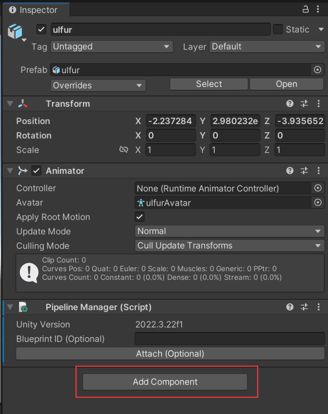Open Animator component more options menu
This screenshot has width=328, height=414.
pos(319,171)
